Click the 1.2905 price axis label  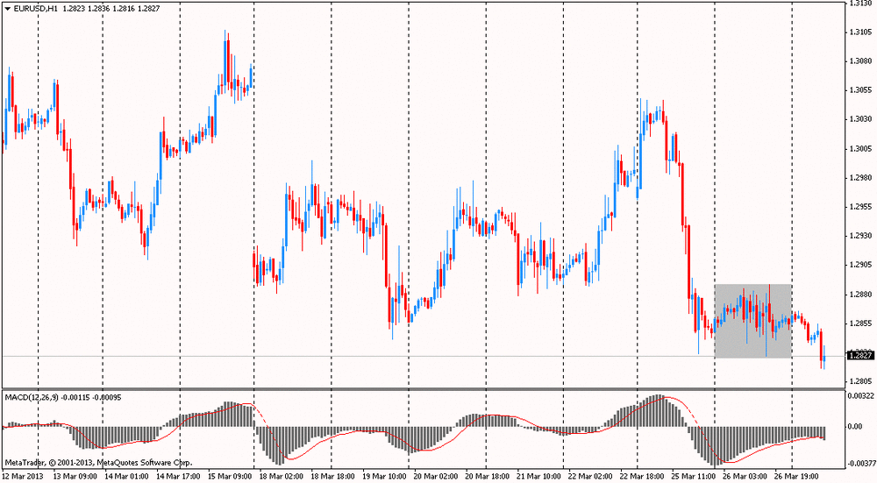[x=860, y=265]
